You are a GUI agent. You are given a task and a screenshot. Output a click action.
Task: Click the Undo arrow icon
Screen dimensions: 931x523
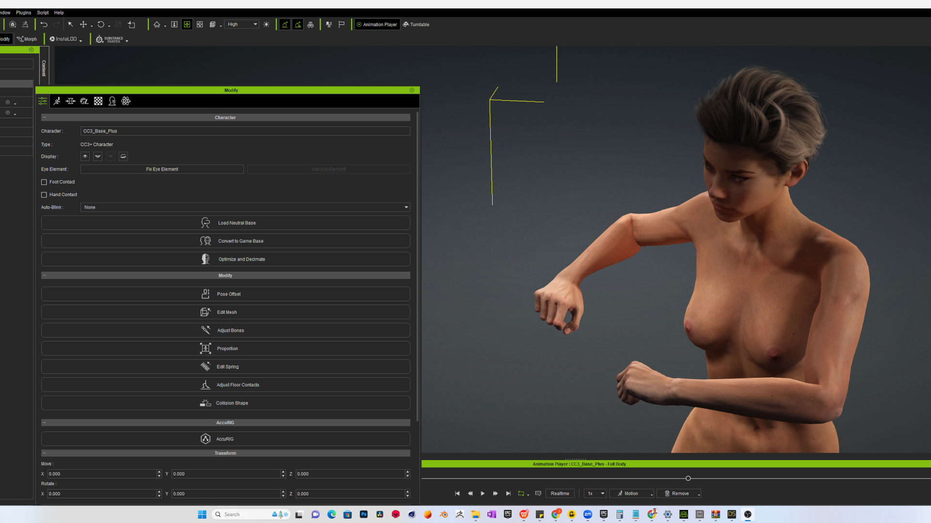[x=44, y=25]
